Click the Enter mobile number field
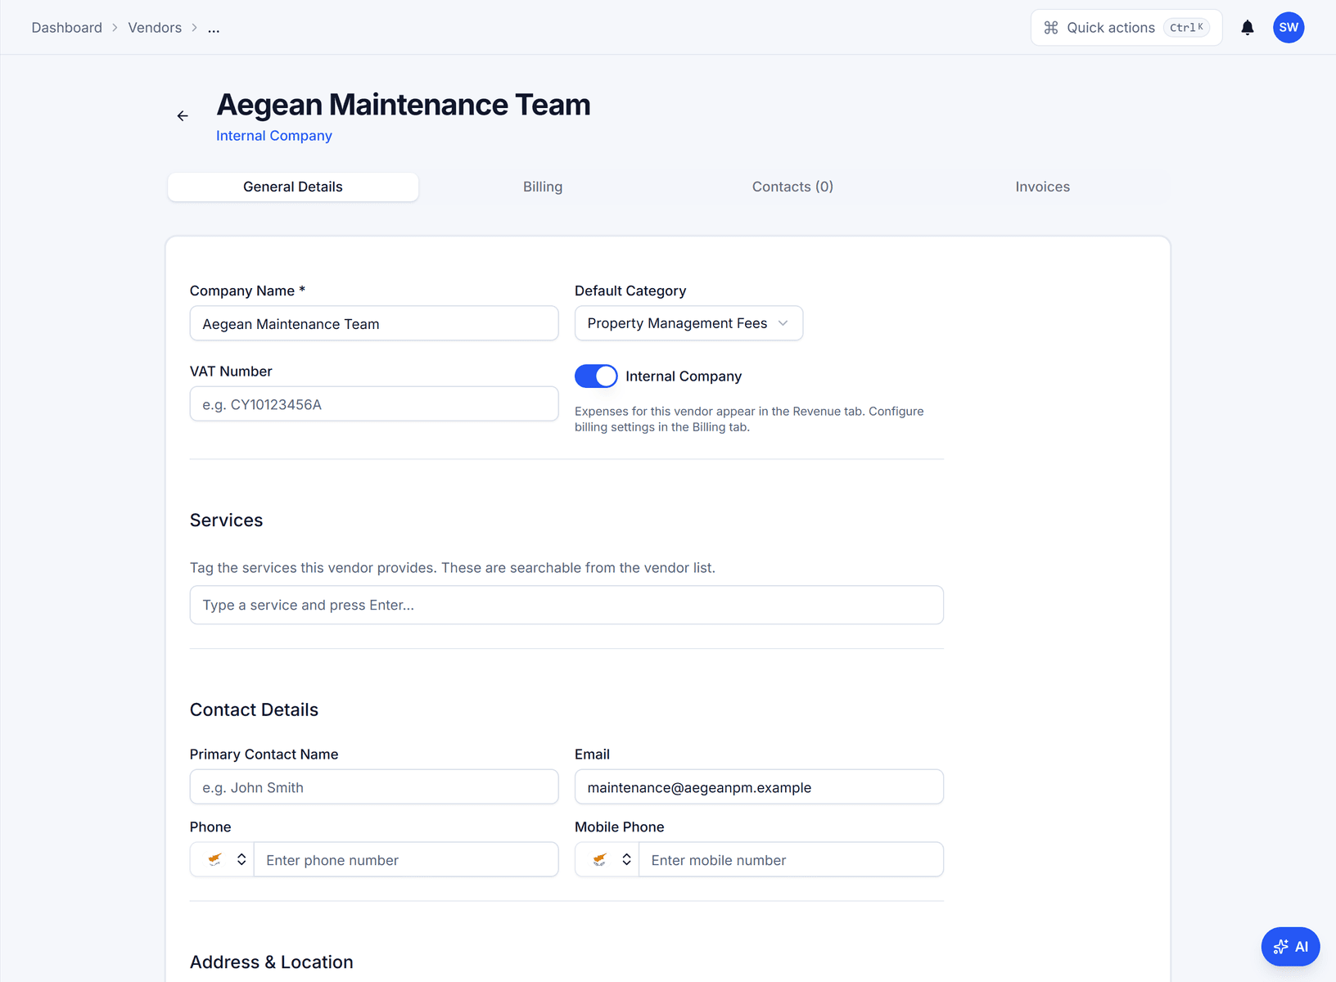 point(791,860)
